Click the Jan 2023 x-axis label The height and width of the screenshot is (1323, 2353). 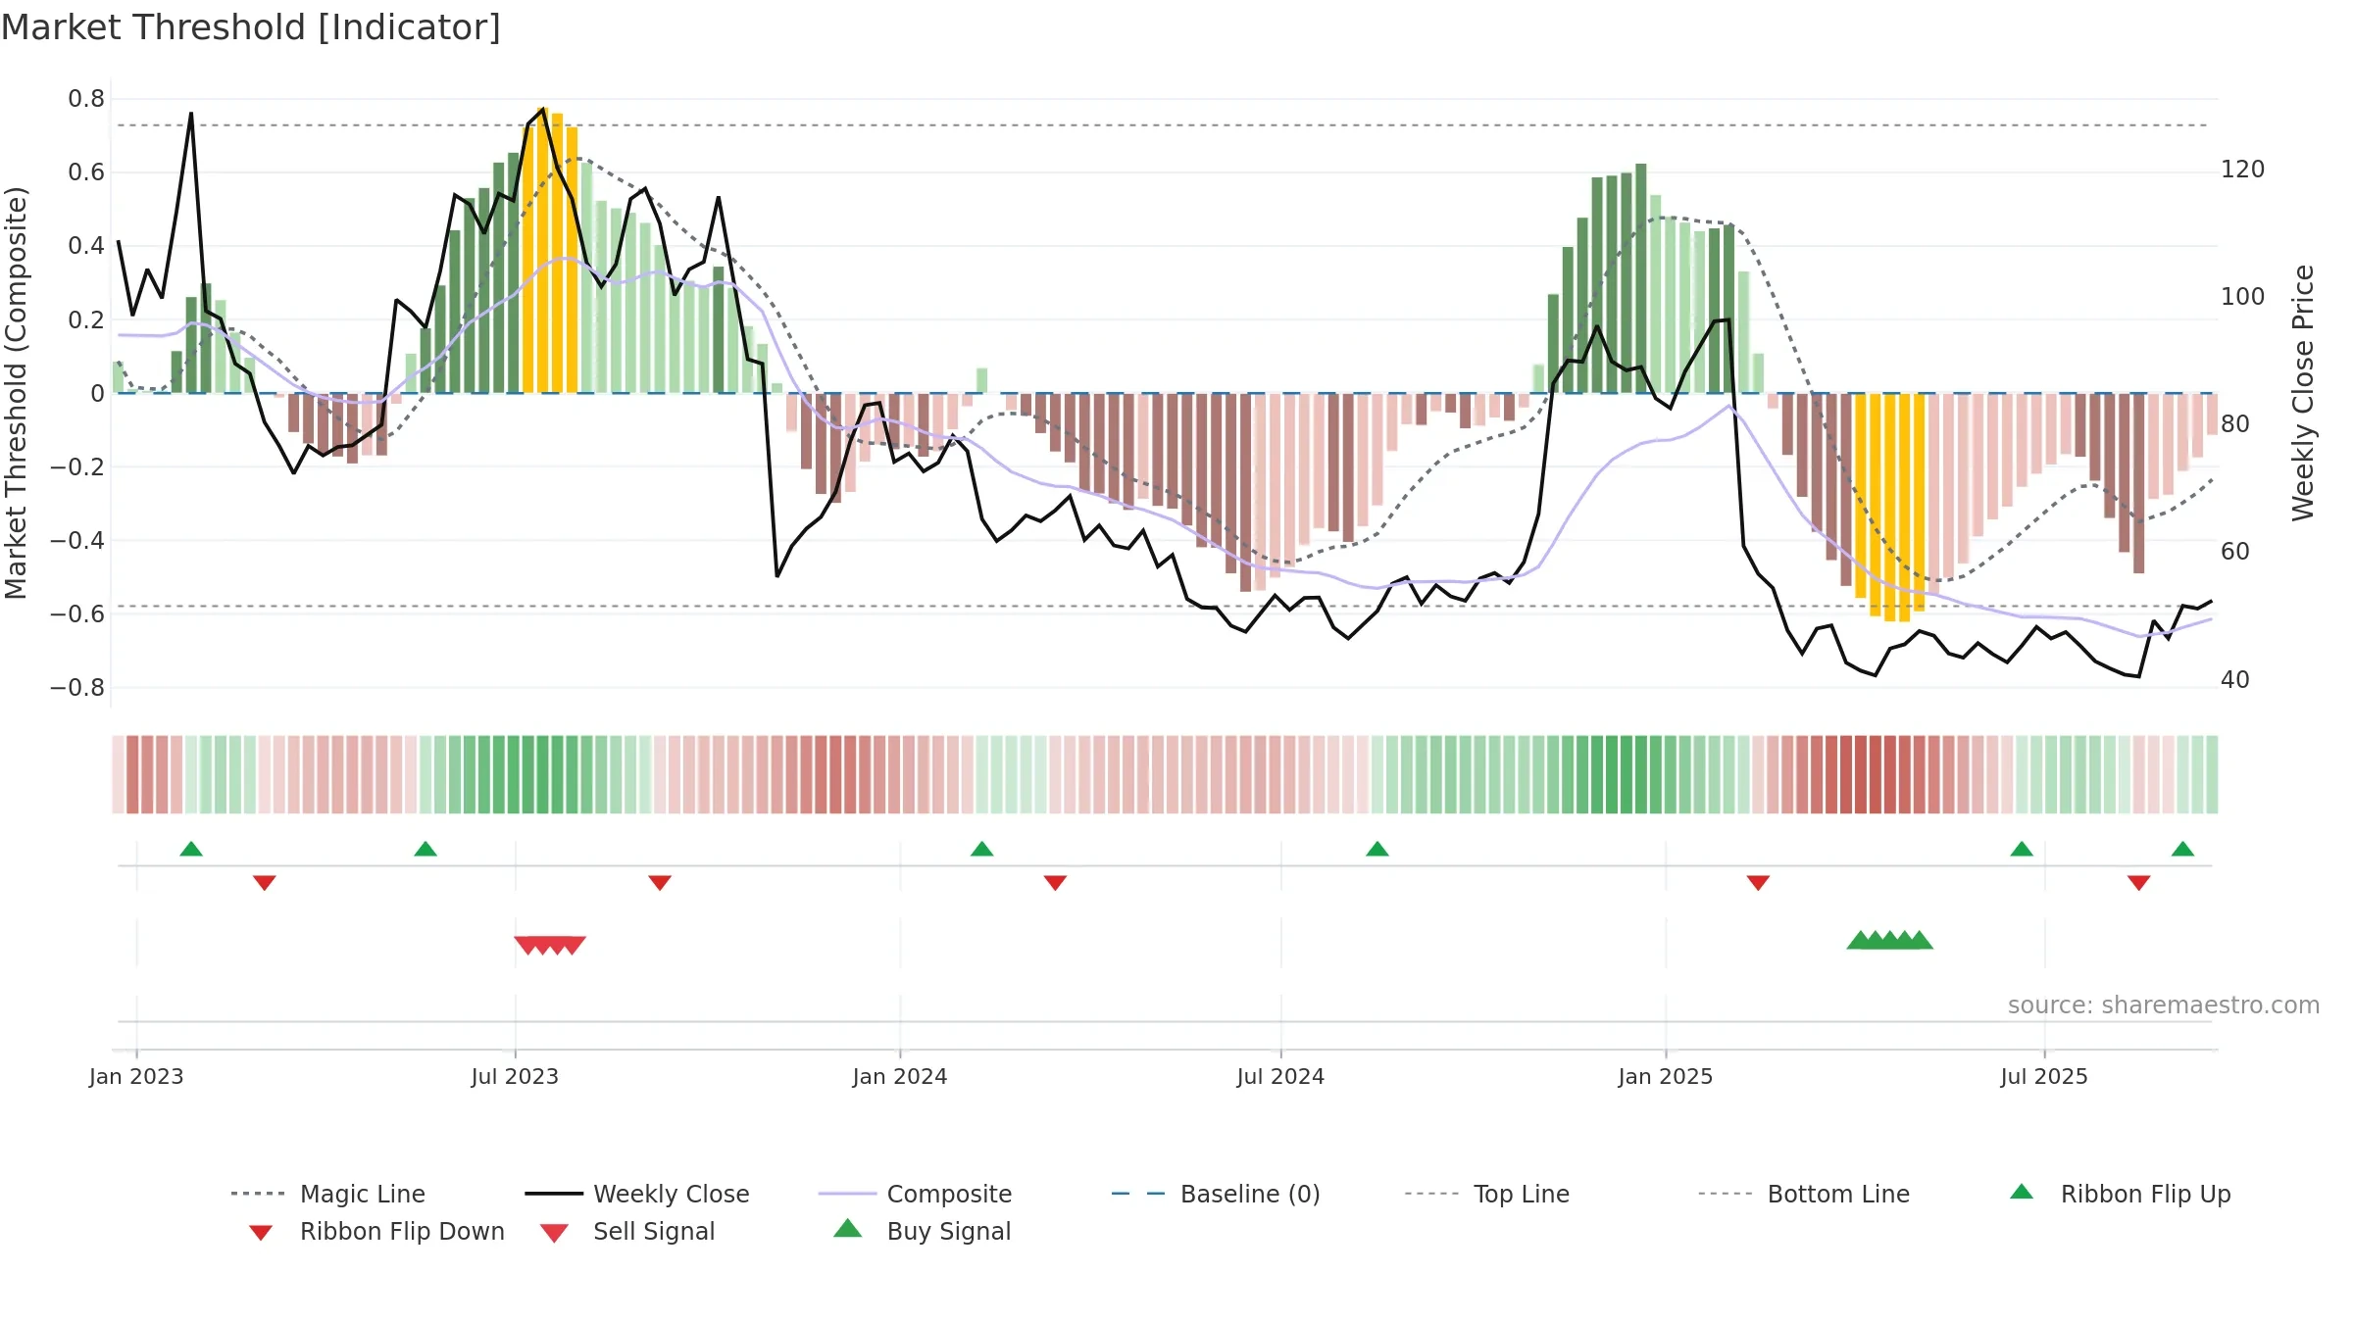click(136, 1076)
